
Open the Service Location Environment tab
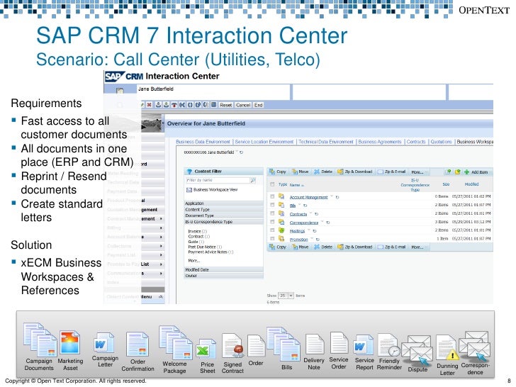pyautogui.click(x=264, y=142)
